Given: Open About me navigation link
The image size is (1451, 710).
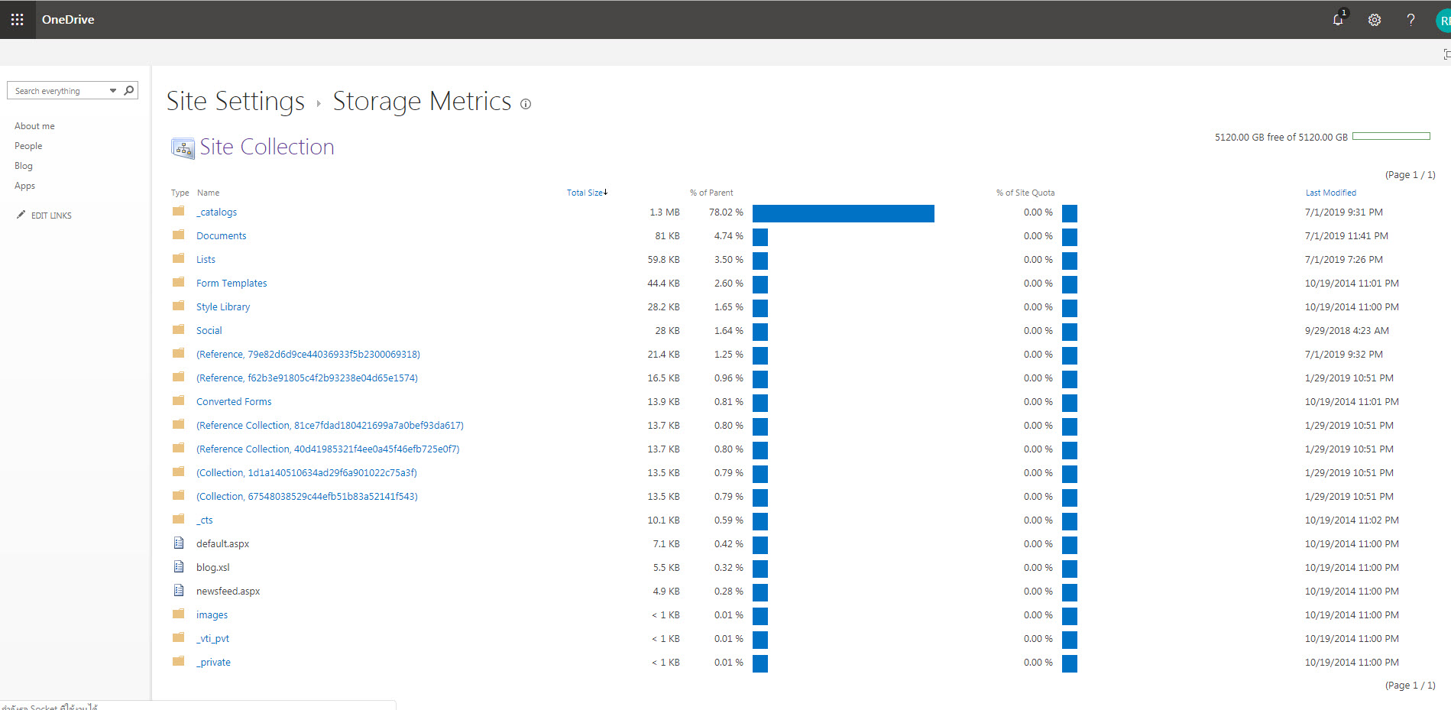Looking at the screenshot, I should click(34, 126).
